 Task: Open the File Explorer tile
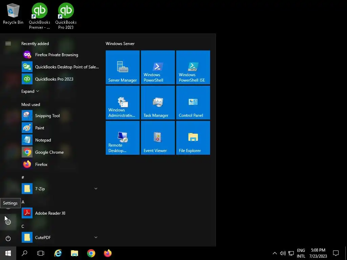tap(193, 138)
